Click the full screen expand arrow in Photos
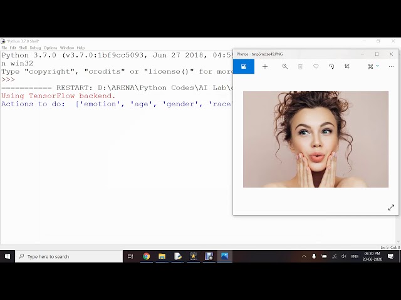This screenshot has width=401, height=300. point(391,207)
